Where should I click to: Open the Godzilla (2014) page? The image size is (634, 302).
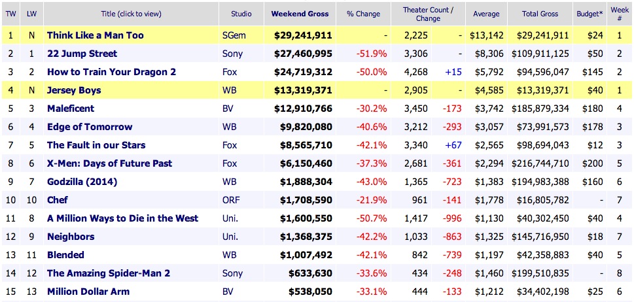tap(82, 182)
